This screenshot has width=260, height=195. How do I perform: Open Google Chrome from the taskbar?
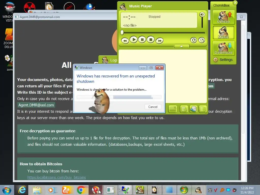point(81,190)
